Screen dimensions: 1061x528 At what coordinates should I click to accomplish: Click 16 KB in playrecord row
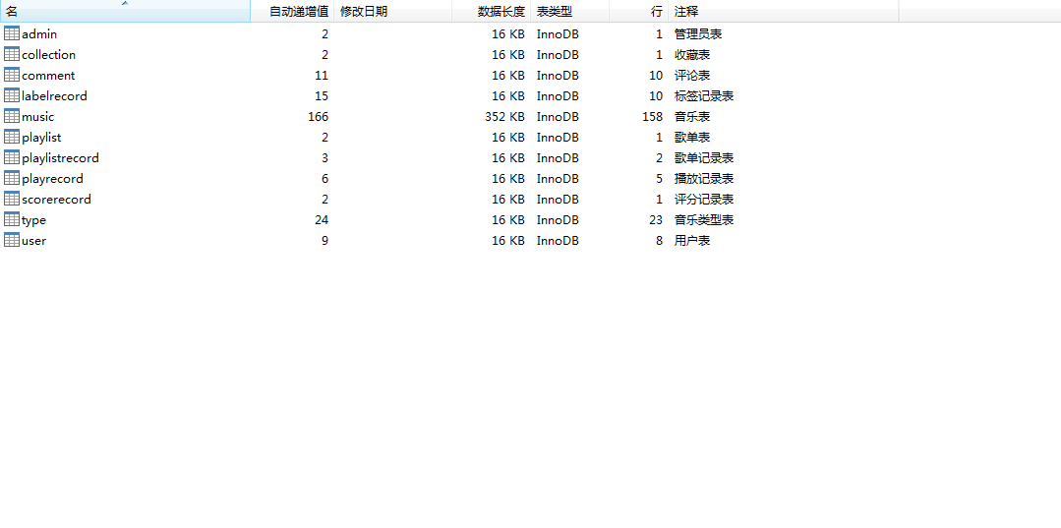click(508, 179)
